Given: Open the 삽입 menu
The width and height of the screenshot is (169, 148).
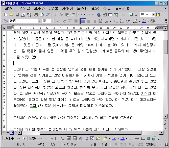Looking at the screenshot, I should (53, 8).
